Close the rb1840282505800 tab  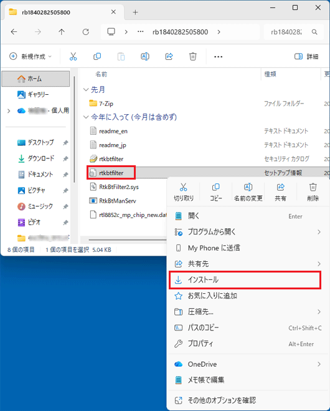(113, 12)
